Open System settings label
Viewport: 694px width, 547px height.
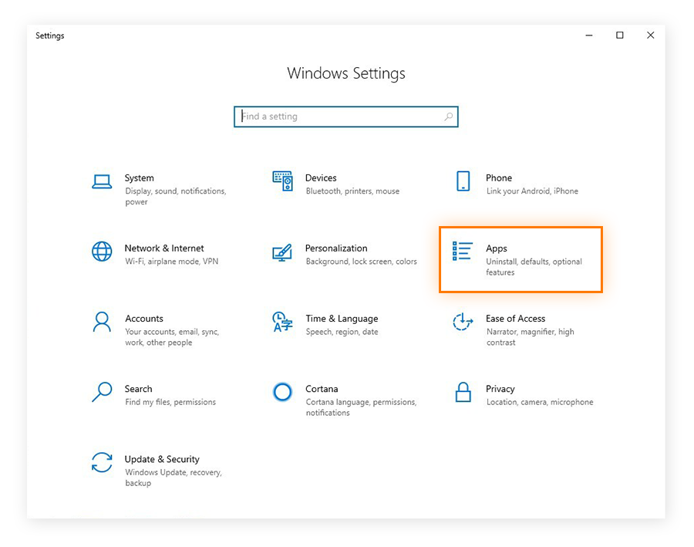[x=140, y=178]
